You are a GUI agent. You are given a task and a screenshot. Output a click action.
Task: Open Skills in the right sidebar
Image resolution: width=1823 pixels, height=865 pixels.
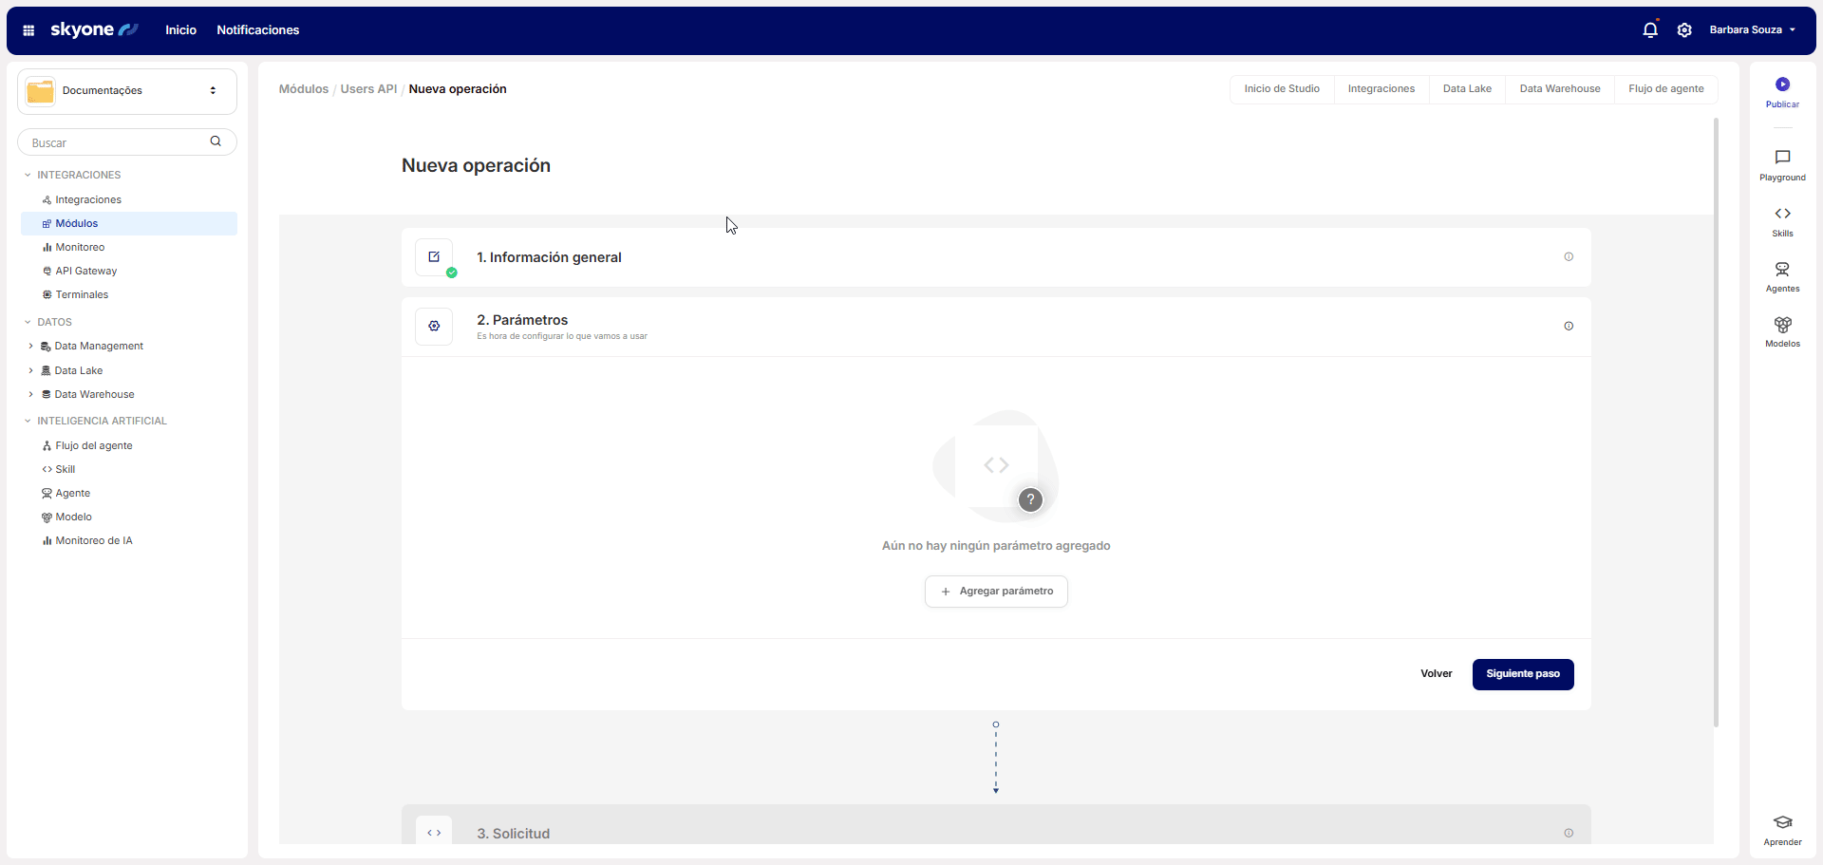click(x=1782, y=215)
